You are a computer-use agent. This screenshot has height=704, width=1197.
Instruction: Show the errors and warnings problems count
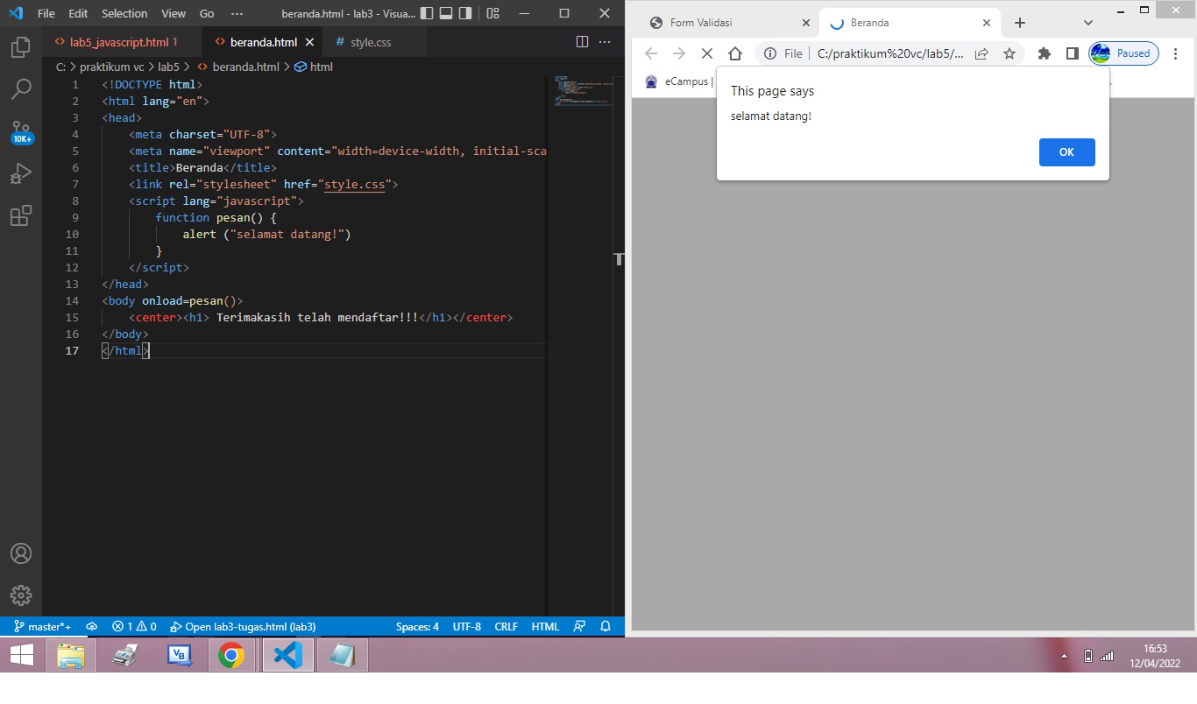(x=134, y=627)
